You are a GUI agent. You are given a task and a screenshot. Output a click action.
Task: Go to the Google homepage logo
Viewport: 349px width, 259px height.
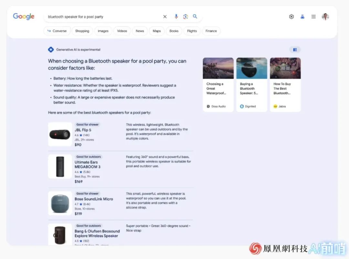click(24, 17)
